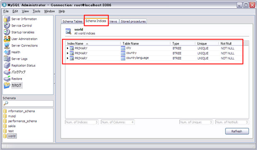This screenshot has height=150, width=257.
Task: Click the BTREE type in city row
Action: (177, 48)
